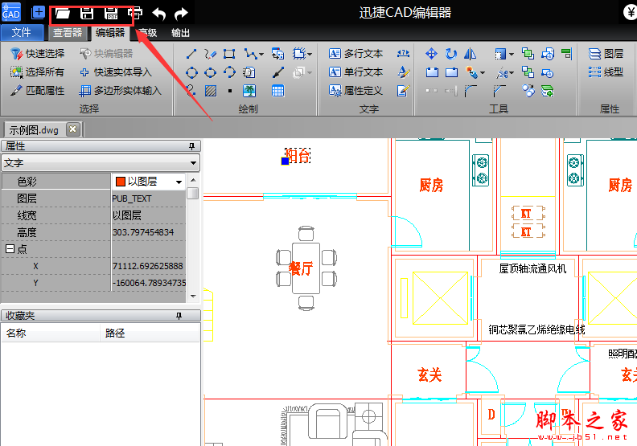Select the Line drawing tool
Screen dimensions: 637x446
(191, 54)
